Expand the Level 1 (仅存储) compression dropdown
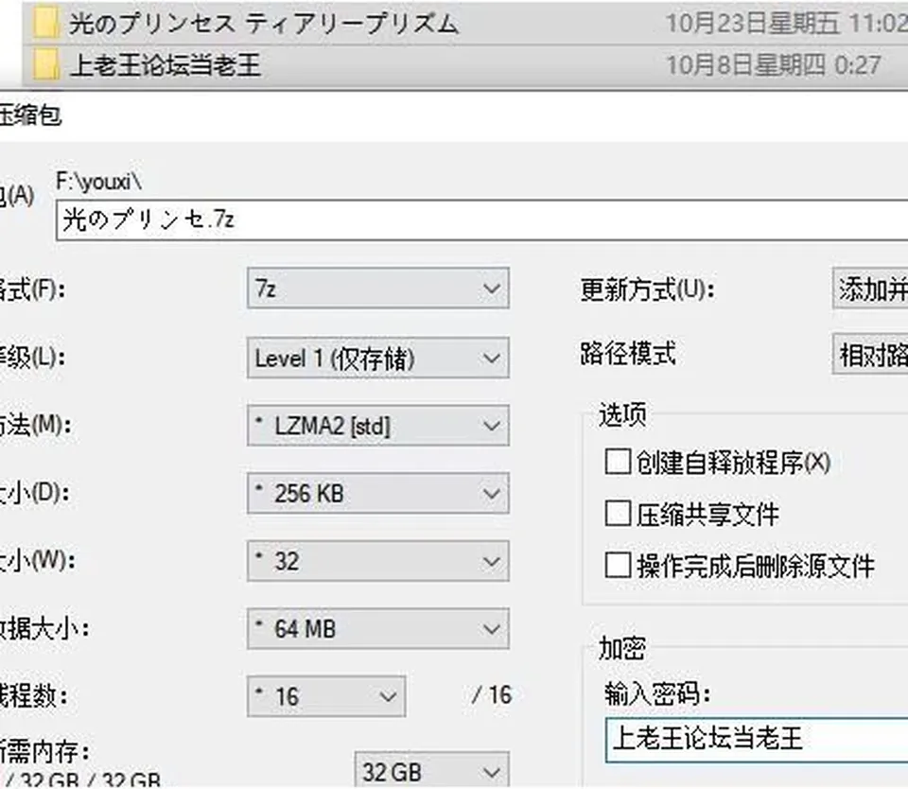The height and width of the screenshot is (789, 908). point(378,358)
